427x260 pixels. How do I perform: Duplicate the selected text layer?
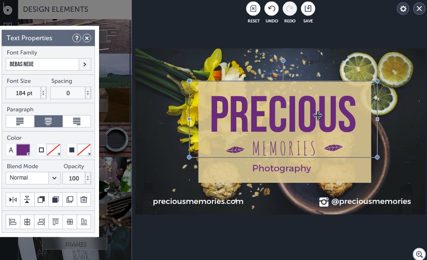click(x=70, y=200)
